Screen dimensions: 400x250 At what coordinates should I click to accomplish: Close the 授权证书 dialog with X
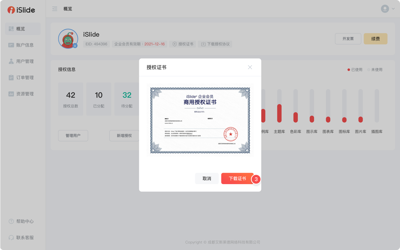pyautogui.click(x=250, y=67)
